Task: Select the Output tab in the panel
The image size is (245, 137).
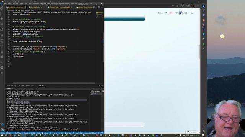Action: pyautogui.click(x=21, y=86)
